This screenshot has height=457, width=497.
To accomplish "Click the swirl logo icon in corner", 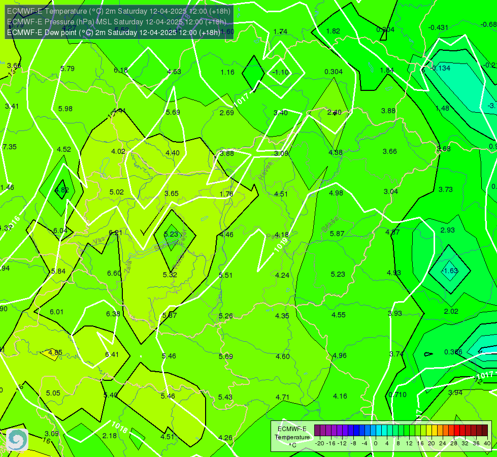I will tap(17, 440).
